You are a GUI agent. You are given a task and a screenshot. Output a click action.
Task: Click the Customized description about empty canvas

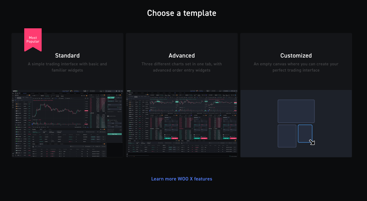coord(296,67)
